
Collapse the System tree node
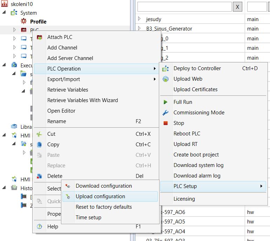tap(4, 13)
